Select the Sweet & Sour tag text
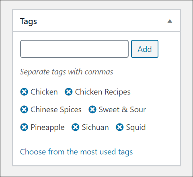193x177 pixels. coord(122,109)
